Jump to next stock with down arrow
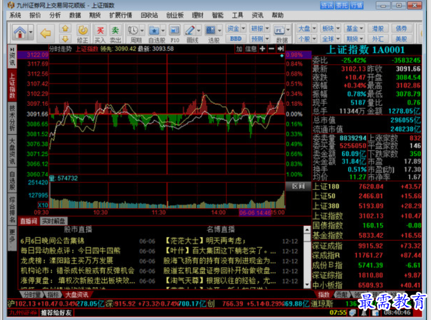This screenshot has height=320, width=431. coord(65,38)
